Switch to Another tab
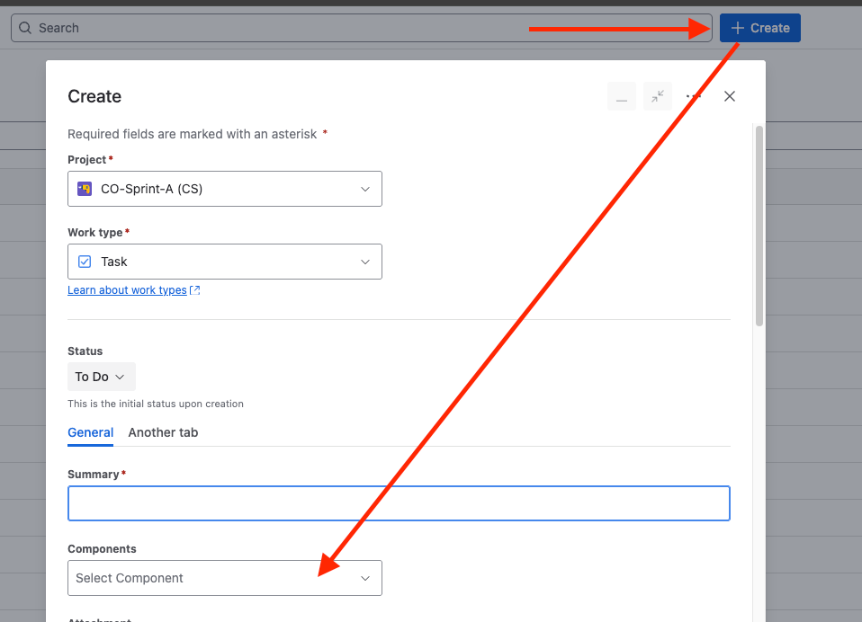 (x=163, y=432)
